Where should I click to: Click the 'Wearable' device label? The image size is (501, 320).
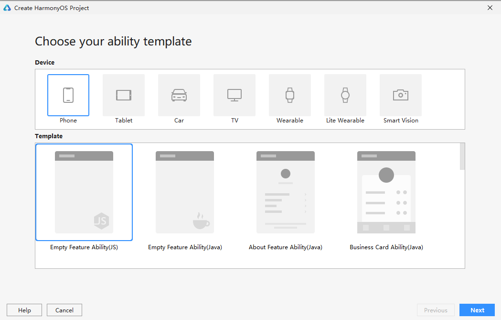tap(290, 121)
